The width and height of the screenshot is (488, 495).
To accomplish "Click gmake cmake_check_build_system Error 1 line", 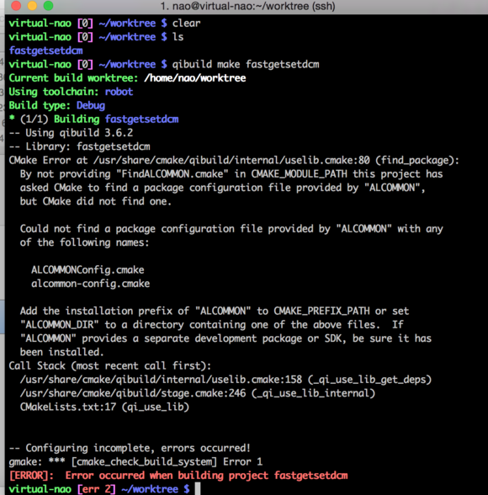I will pos(135,462).
